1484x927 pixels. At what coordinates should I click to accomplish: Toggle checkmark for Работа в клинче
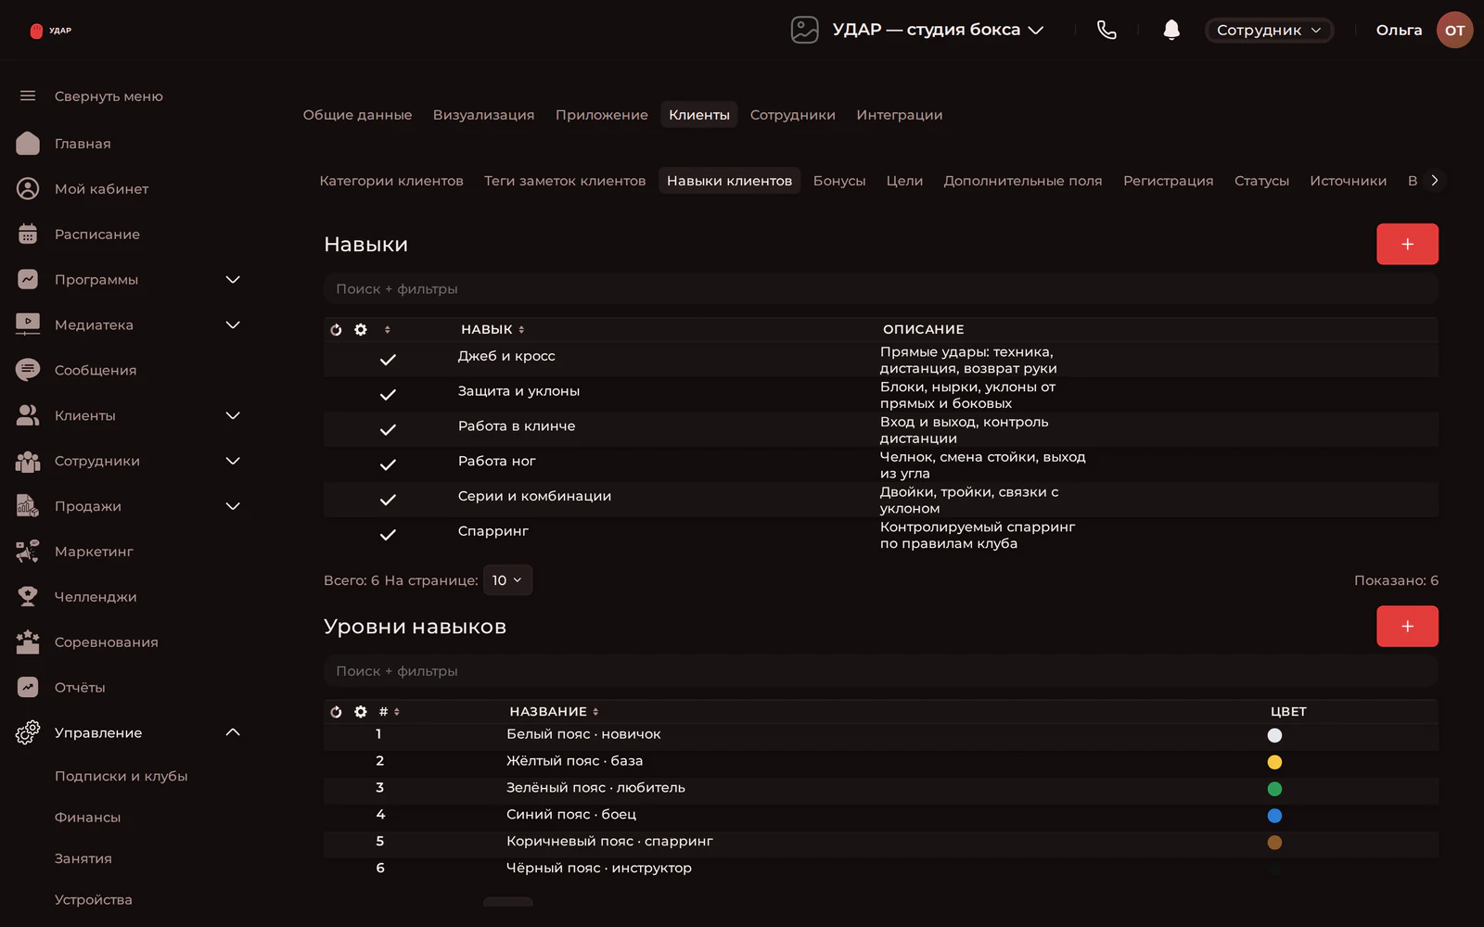coord(388,430)
